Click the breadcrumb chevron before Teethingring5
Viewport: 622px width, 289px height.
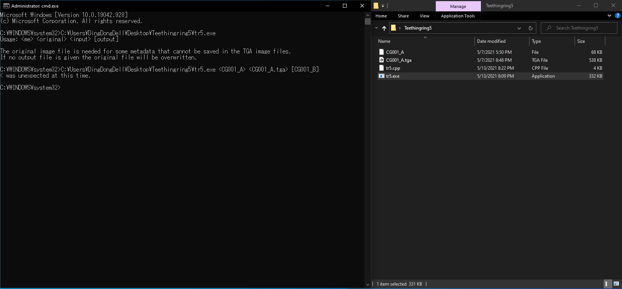pos(400,28)
